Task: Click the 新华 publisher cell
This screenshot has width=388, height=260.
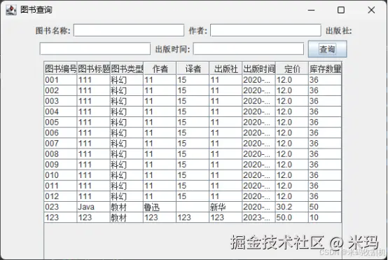Action: click(x=226, y=207)
